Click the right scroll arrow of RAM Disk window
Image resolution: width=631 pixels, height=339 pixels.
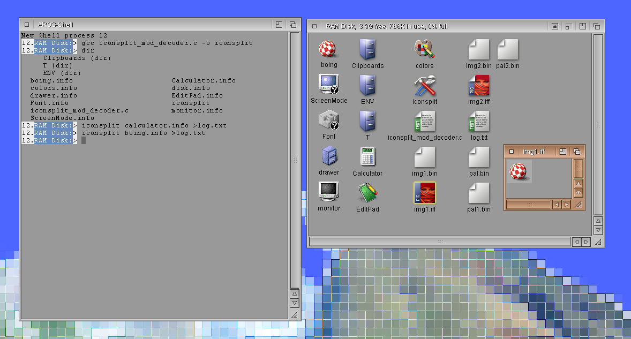click(x=586, y=242)
